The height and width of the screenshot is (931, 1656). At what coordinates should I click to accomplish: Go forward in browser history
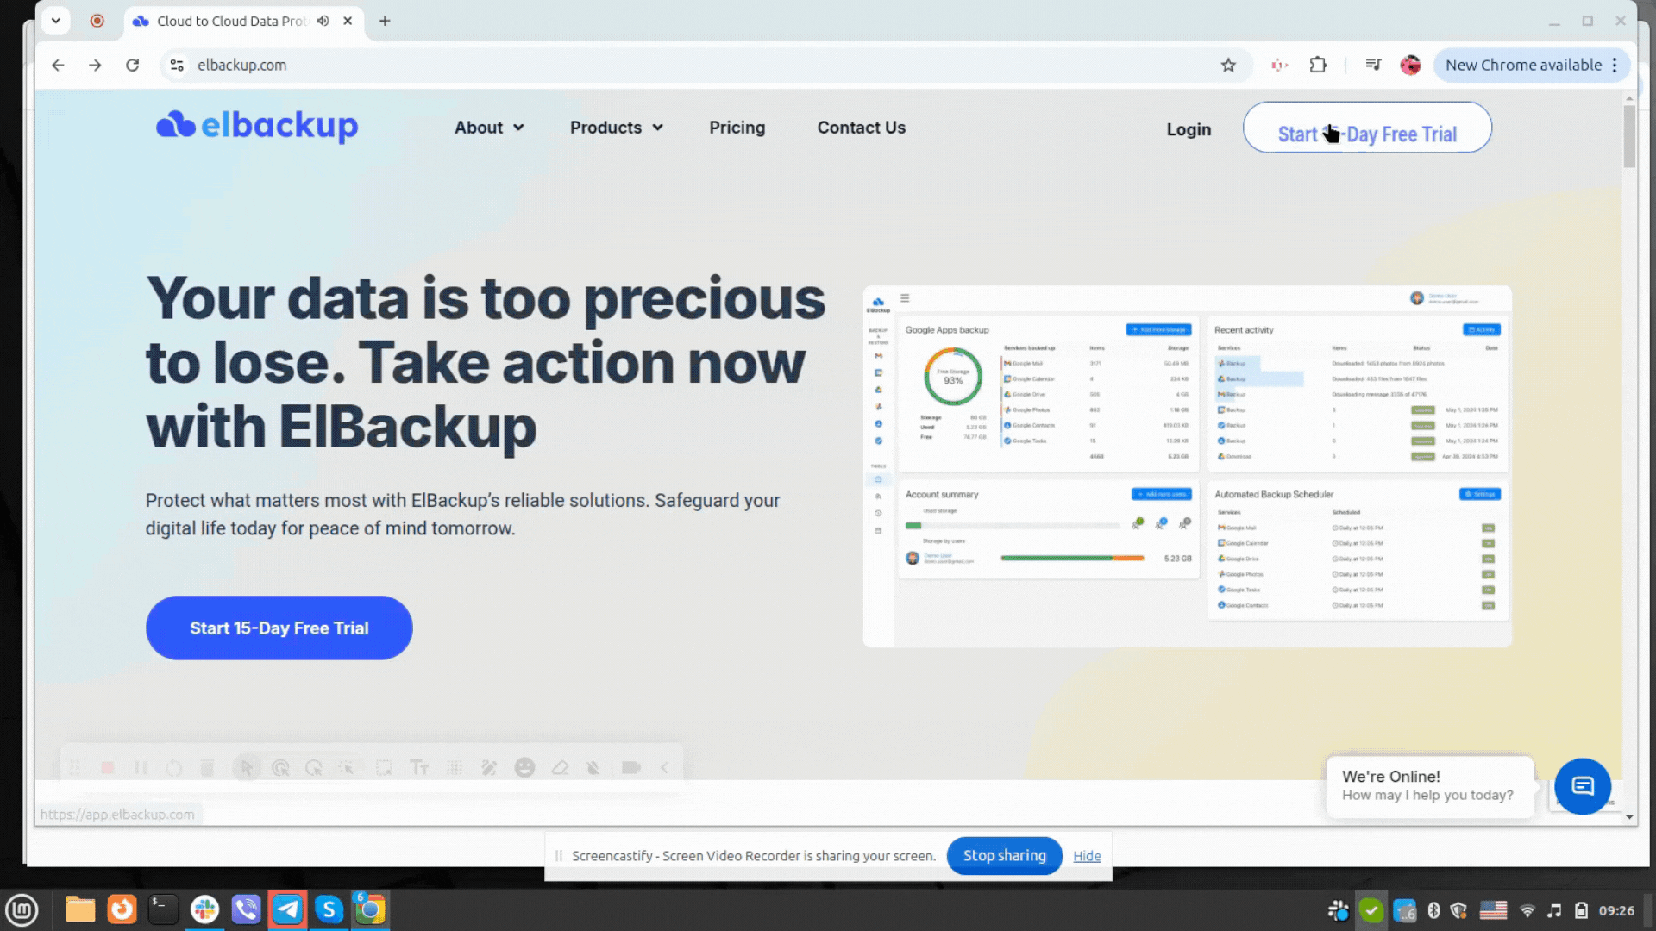tap(95, 65)
